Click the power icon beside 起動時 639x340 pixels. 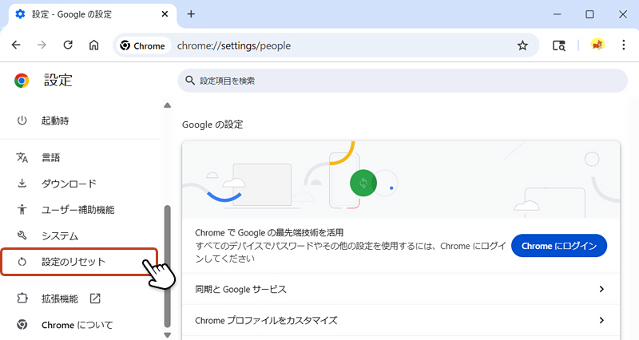(22, 121)
